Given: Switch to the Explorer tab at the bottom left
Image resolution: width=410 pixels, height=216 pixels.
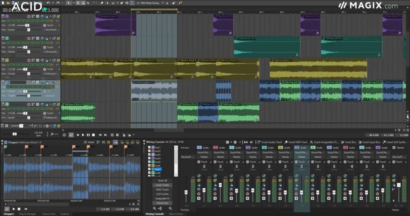Looking at the screenshot, I should pos(66,214).
